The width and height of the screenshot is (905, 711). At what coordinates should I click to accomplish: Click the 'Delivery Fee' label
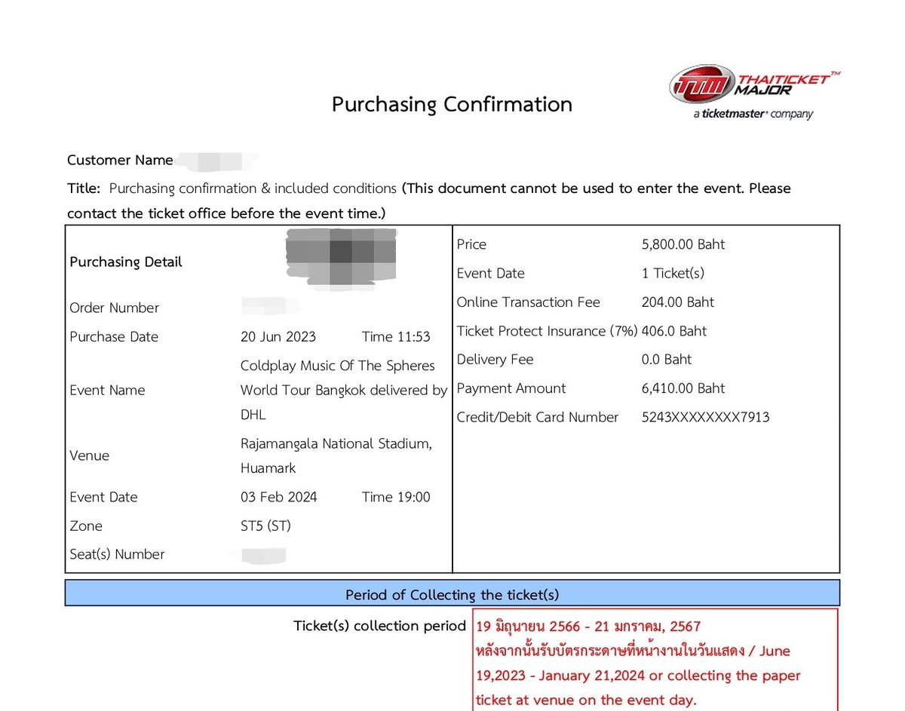coord(495,360)
